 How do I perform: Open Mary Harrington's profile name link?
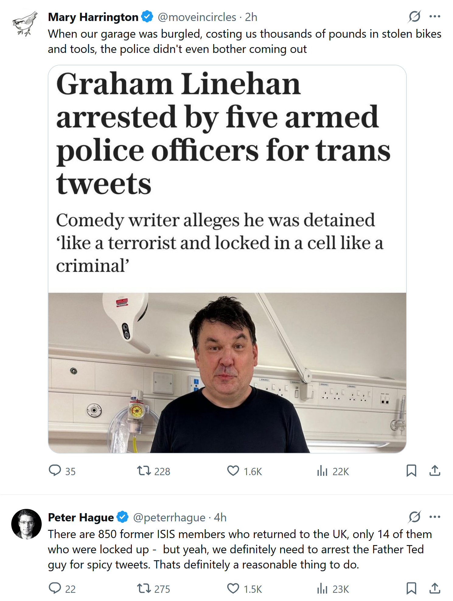click(x=93, y=17)
